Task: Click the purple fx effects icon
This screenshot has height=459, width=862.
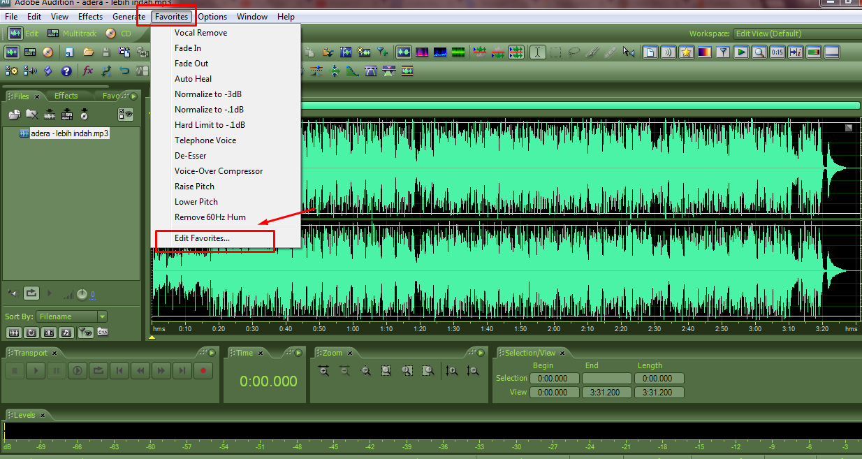Action: tap(88, 71)
